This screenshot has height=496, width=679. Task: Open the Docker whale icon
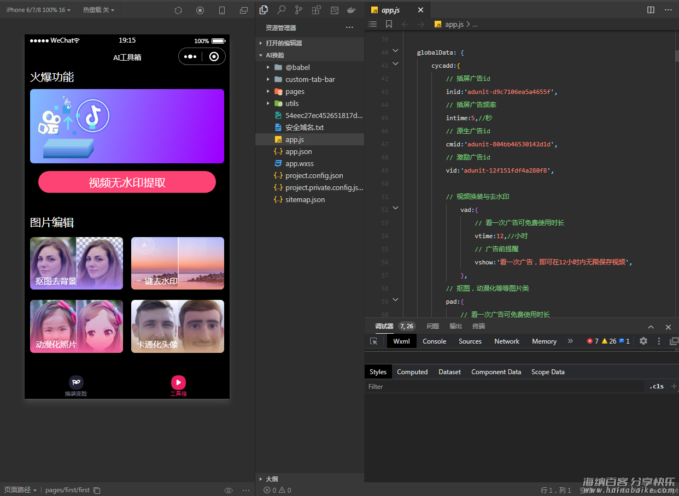tap(352, 10)
